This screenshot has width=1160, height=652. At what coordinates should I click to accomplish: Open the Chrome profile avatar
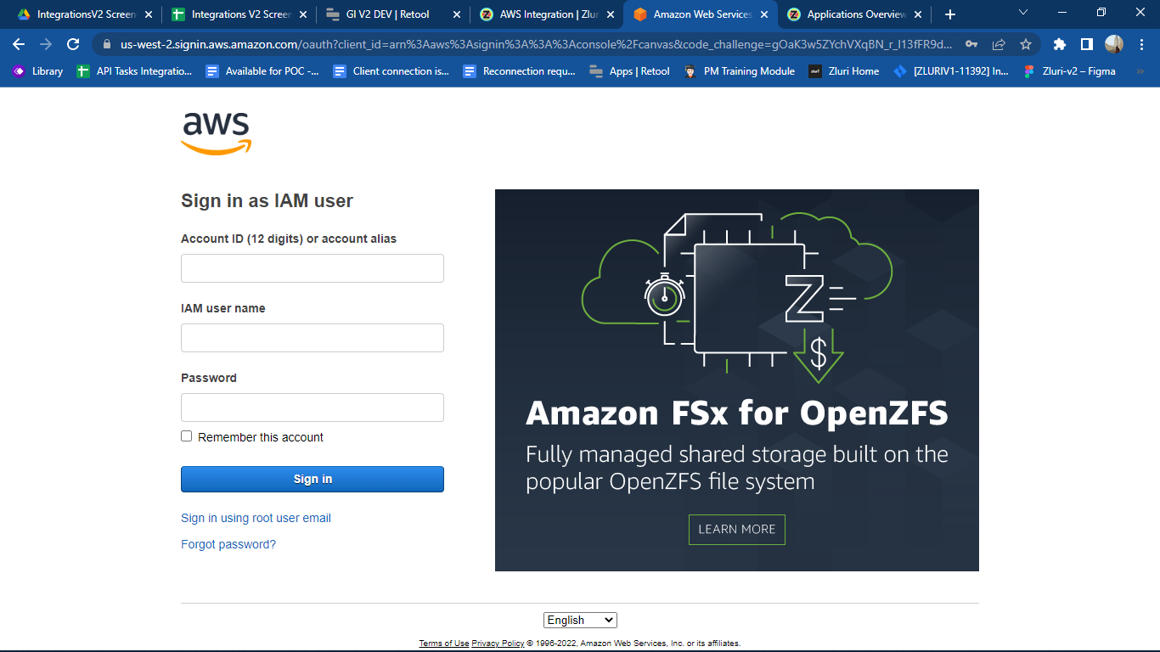[x=1113, y=44]
